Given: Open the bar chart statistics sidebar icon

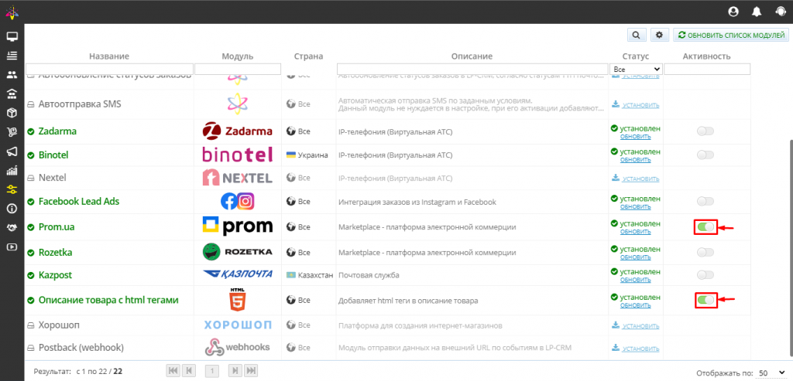Looking at the screenshot, I should pyautogui.click(x=12, y=171).
